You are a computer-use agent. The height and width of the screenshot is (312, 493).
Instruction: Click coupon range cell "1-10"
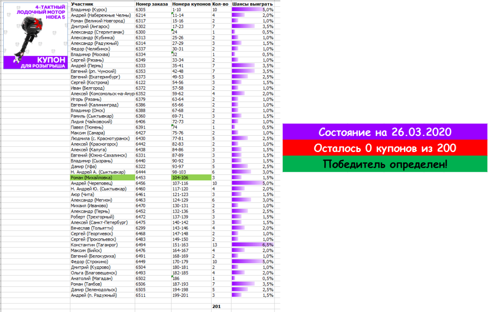point(191,9)
